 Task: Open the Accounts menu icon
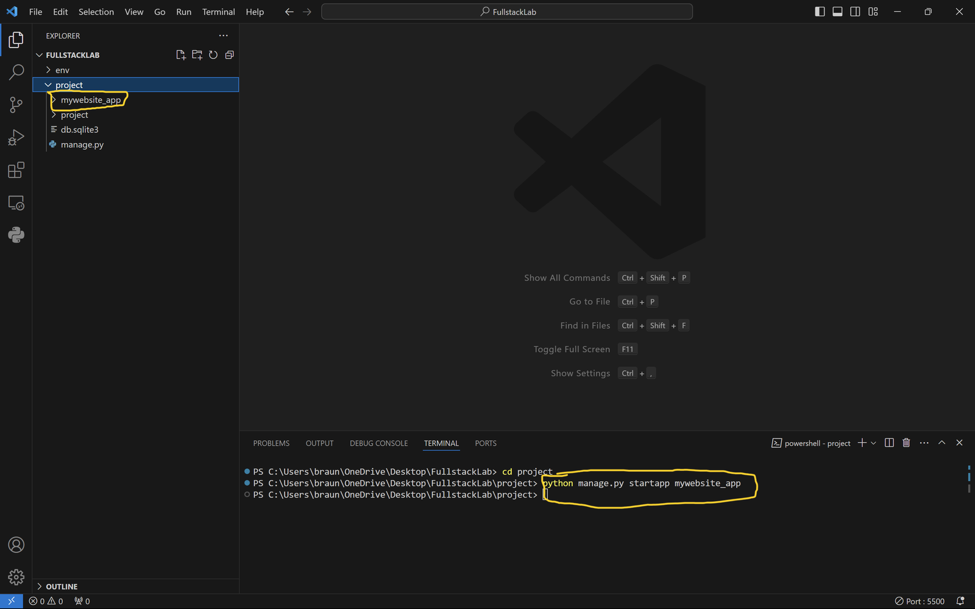(x=16, y=545)
